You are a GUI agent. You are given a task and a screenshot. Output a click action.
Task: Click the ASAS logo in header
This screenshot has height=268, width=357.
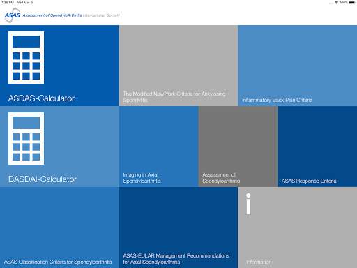click(13, 15)
